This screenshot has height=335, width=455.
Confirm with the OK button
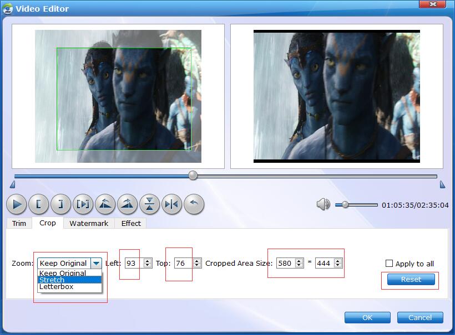(367, 318)
